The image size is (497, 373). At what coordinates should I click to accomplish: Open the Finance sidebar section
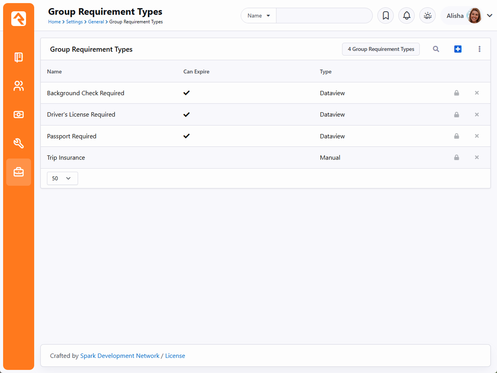(x=19, y=115)
